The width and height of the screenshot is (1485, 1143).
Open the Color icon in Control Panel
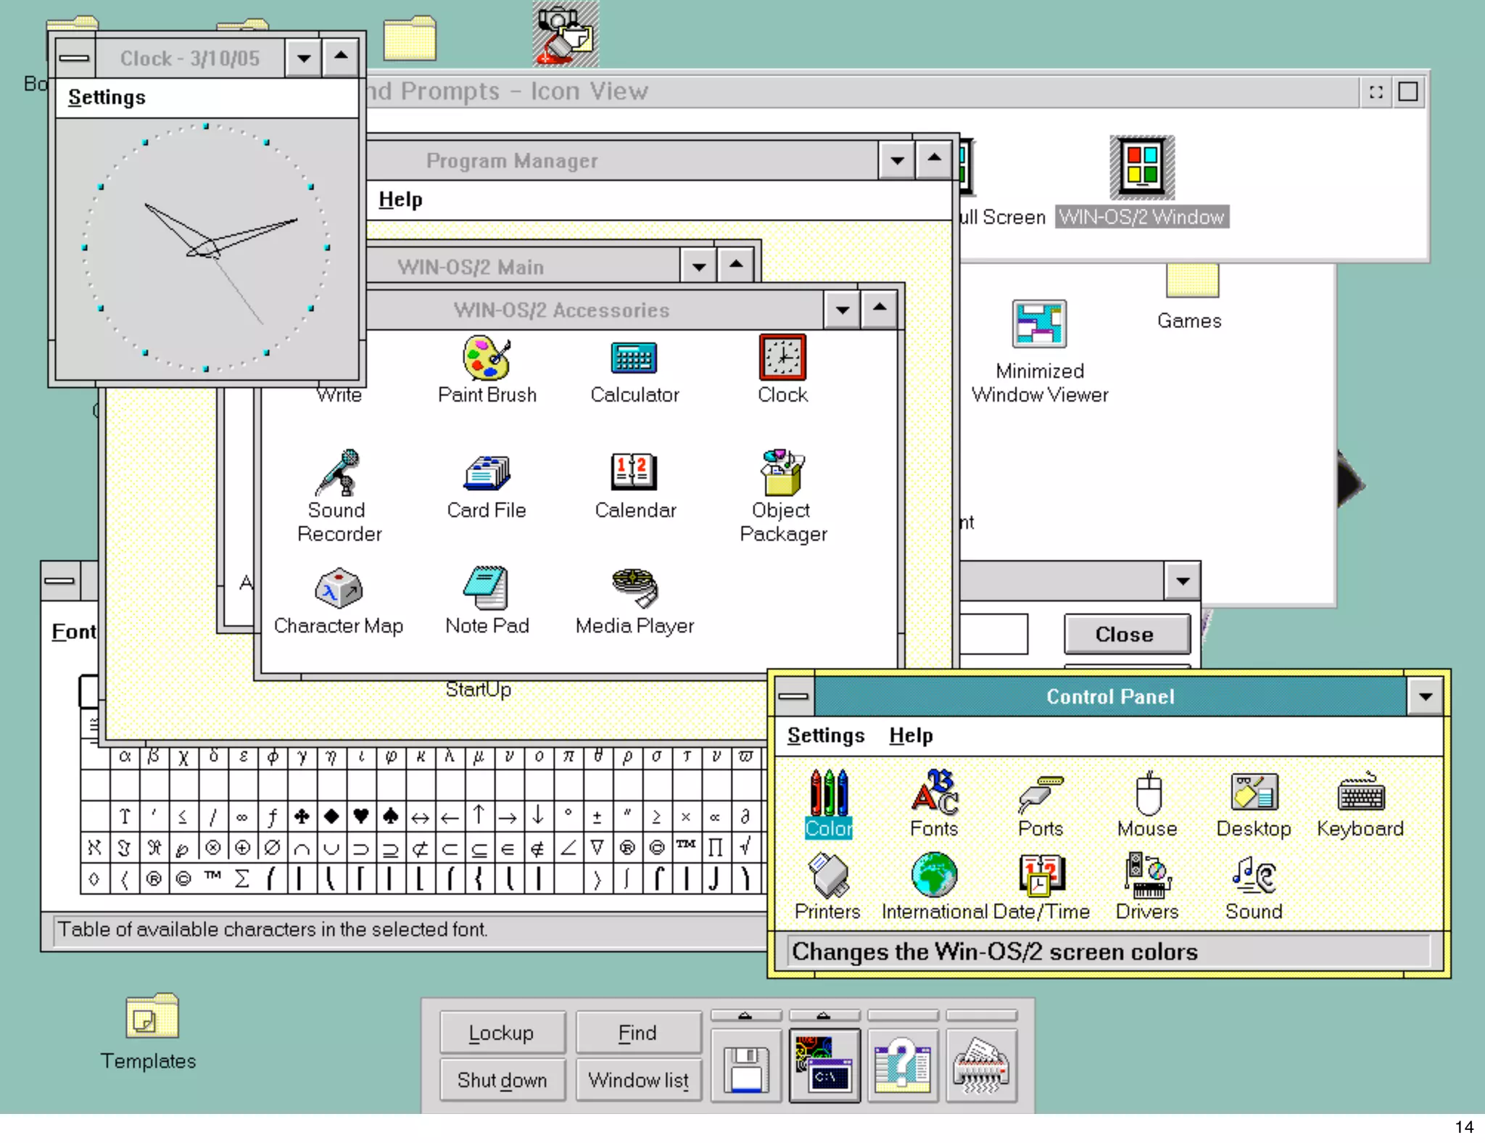coord(828,793)
